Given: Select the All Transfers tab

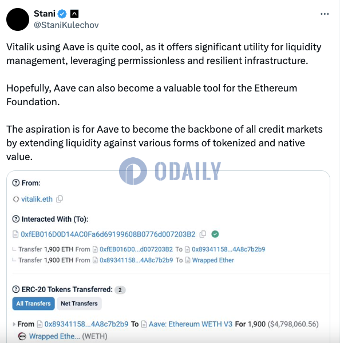Looking at the screenshot, I should pyautogui.click(x=34, y=304).
